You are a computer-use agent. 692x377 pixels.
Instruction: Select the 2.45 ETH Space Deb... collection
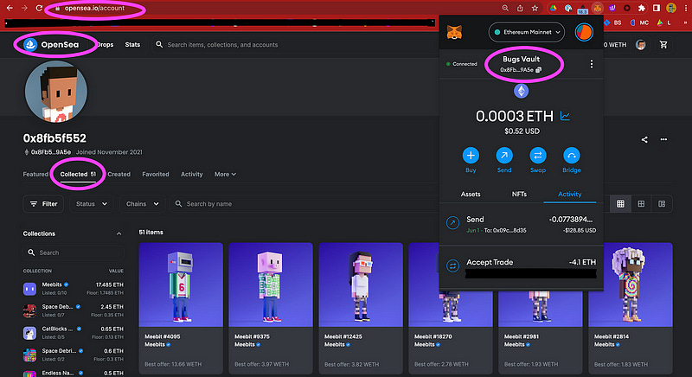pyautogui.click(x=74, y=310)
